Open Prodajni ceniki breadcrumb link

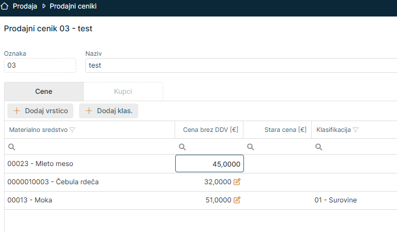click(73, 7)
